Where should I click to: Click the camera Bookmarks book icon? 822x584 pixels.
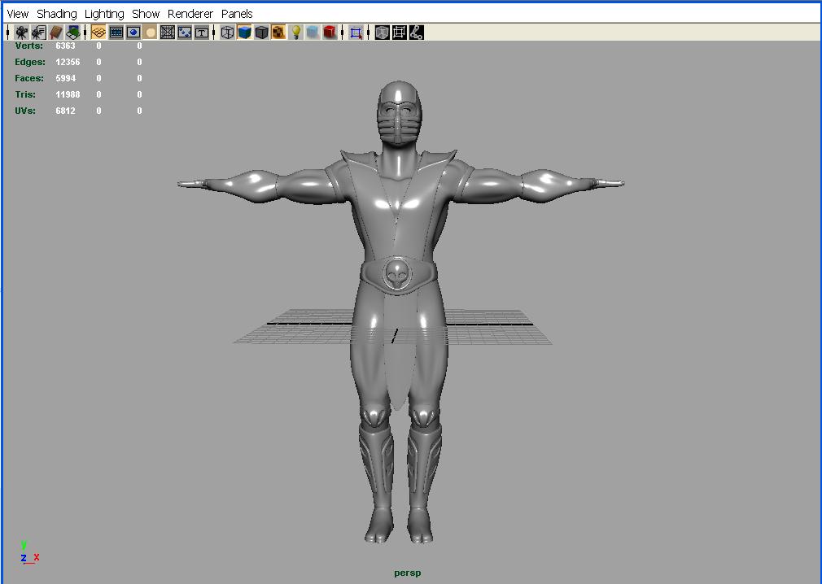(56, 33)
